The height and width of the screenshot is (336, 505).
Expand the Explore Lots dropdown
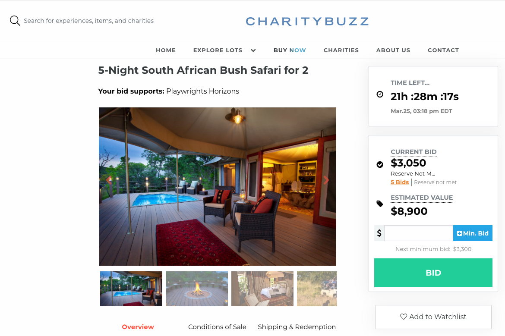(x=218, y=50)
